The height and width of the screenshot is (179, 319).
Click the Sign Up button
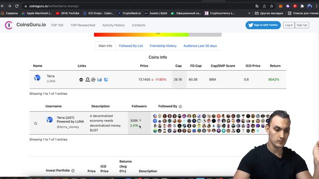click(x=302, y=25)
